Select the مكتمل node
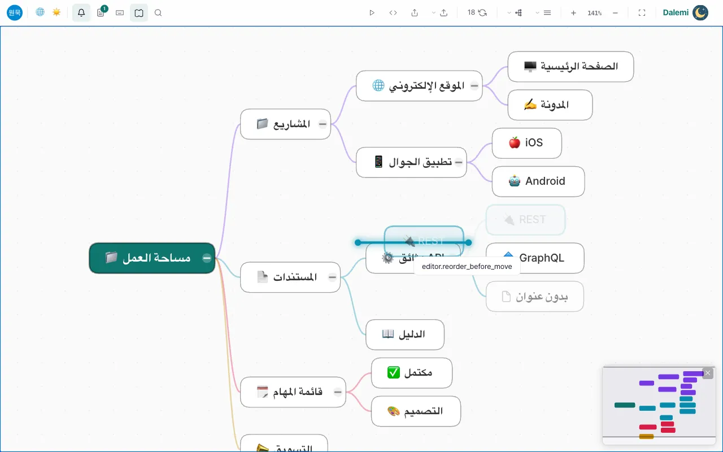Screen dimensions: 723x452 pos(412,373)
